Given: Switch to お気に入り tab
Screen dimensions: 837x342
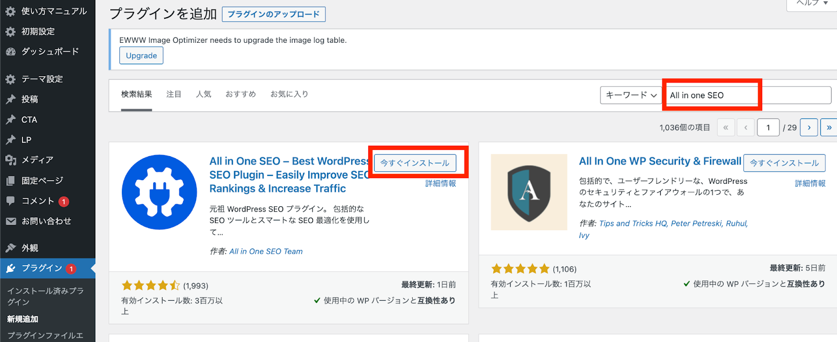Looking at the screenshot, I should click(x=289, y=95).
